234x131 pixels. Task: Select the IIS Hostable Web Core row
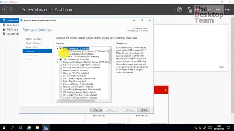click(x=80, y=95)
